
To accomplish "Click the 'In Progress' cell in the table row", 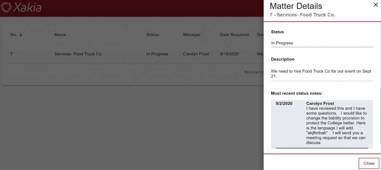I will tap(157, 54).
